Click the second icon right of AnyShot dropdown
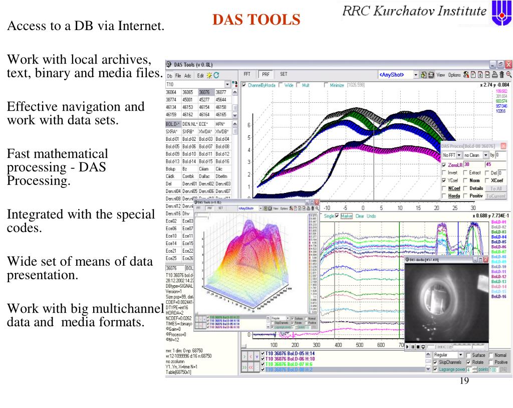 (x=431, y=75)
